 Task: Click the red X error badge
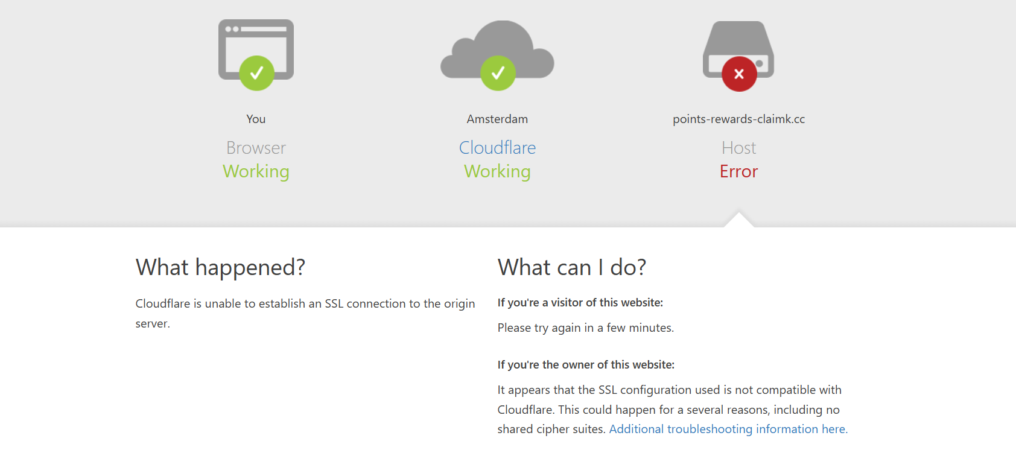tap(739, 74)
